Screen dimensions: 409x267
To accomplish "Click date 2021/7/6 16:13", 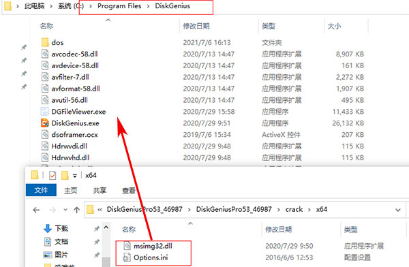I will pos(207,42).
